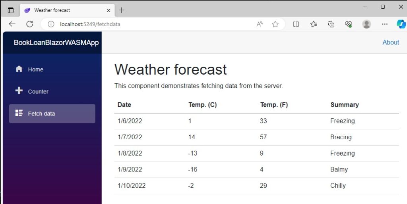Open the site information icon

tap(51, 24)
